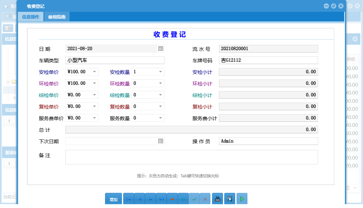The image size is (363, 208).
Task: Open the 日期 calendar picker
Action: [x=161, y=49]
